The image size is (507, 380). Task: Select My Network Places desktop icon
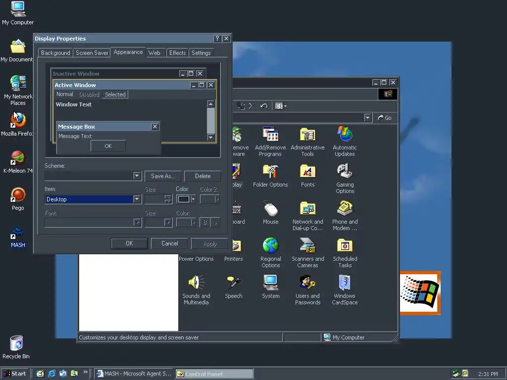18,91
